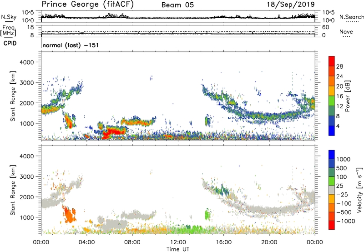
Task: Click the 'N.Sky' legend label
Action: point(9,17)
